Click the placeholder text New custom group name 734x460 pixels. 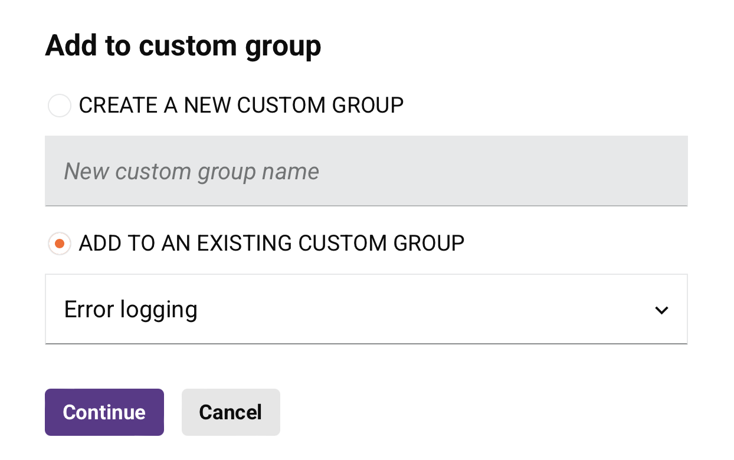tap(191, 171)
